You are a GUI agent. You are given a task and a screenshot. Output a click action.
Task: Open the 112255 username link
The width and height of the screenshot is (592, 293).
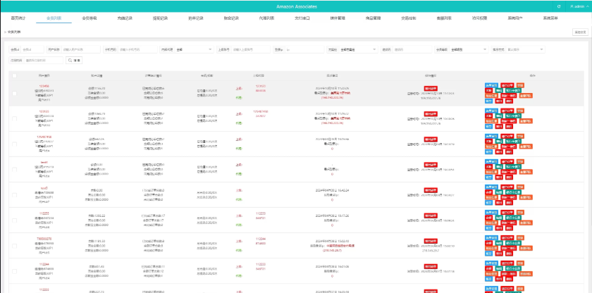44,213
